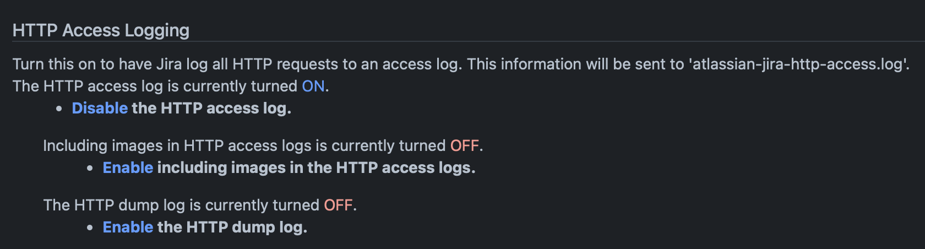Click 'The HTTP access log is currently turned' text
The height and width of the screenshot is (249, 925).
[155, 86]
